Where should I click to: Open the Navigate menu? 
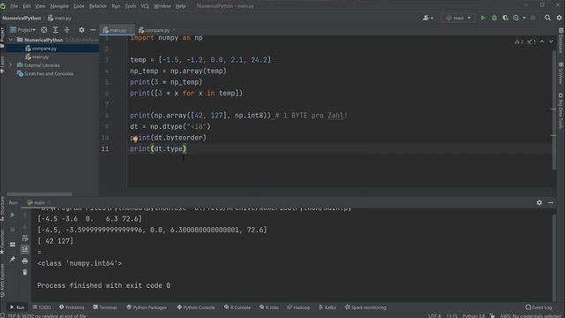(59, 6)
